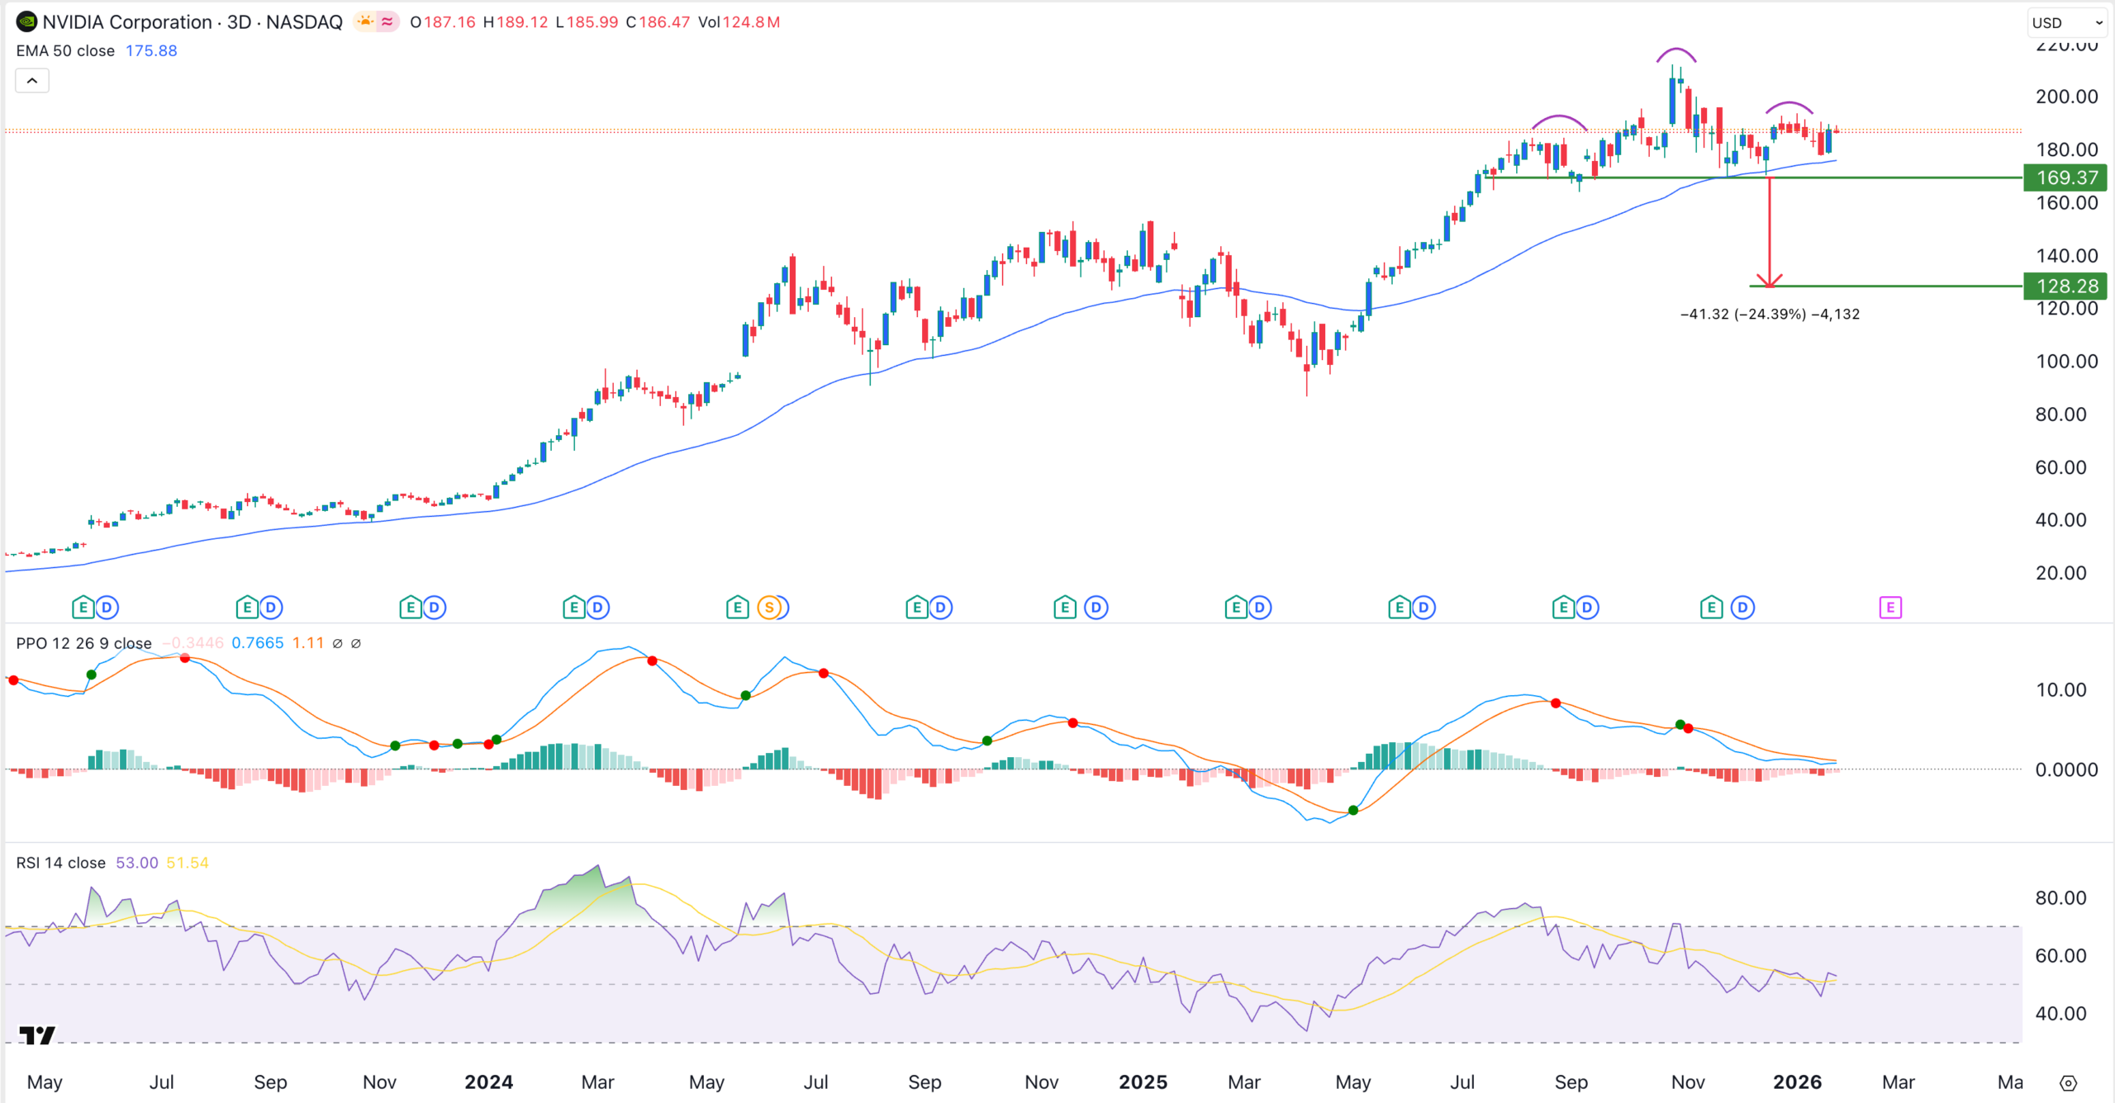This screenshot has width=2115, height=1103.
Task: Collapse the indicator legend with the chevron button
Action: tap(31, 80)
